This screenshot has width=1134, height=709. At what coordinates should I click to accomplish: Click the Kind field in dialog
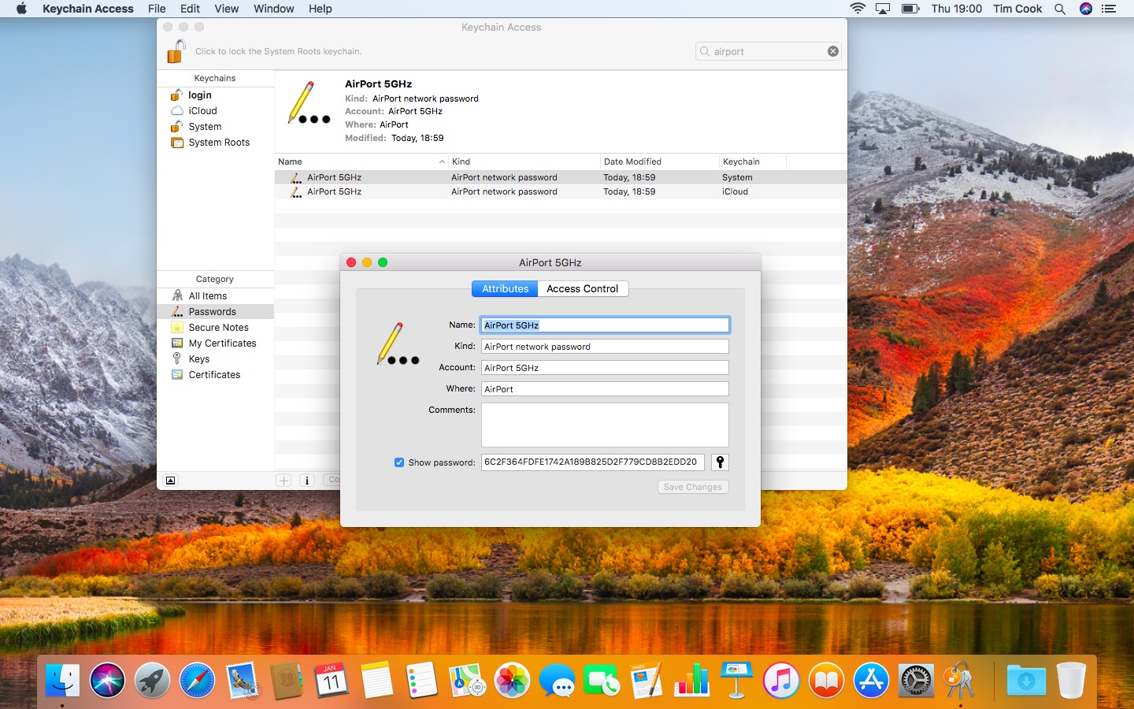[x=605, y=347]
